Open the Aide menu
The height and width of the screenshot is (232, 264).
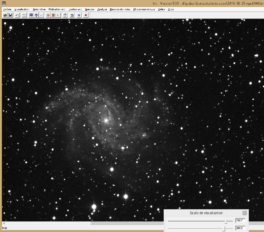(x=171, y=9)
